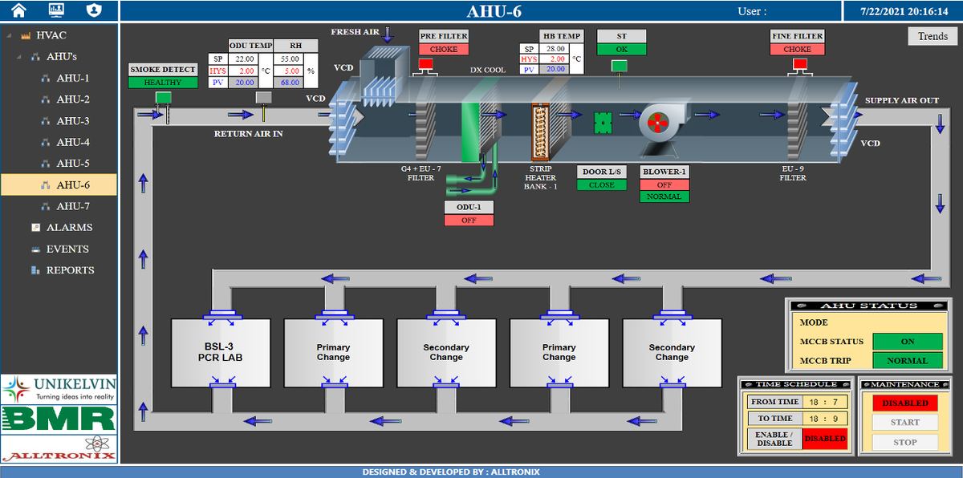
Task: Click the pre filter red indicator icon
Action: pyautogui.click(x=427, y=64)
